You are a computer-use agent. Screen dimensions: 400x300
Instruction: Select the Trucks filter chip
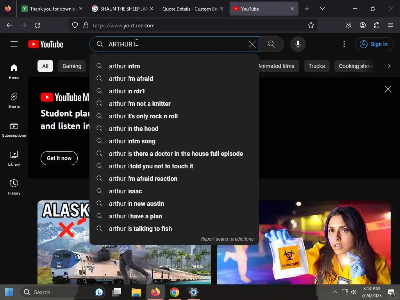click(x=316, y=66)
